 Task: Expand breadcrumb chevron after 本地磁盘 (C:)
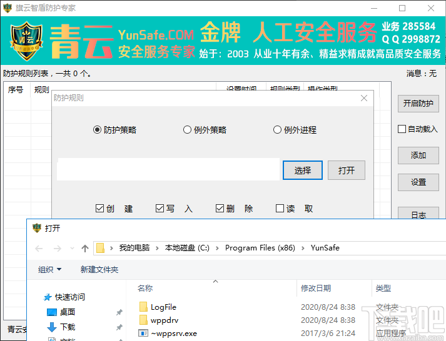click(217, 248)
